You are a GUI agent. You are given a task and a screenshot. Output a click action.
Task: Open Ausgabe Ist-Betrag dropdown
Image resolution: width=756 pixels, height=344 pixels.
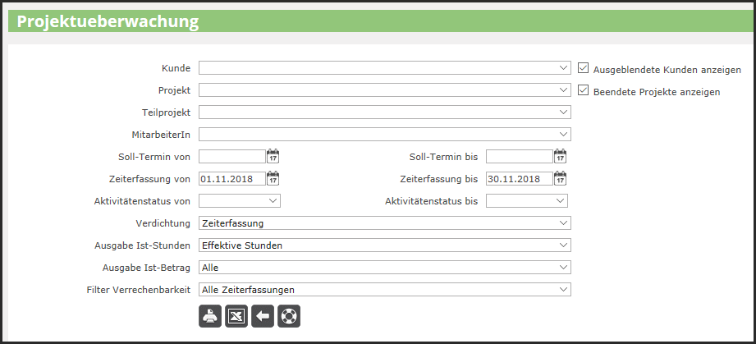click(385, 268)
